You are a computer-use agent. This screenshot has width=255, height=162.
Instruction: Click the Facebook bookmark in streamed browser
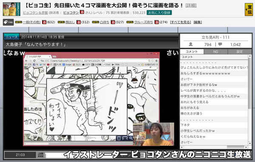(36, 65)
